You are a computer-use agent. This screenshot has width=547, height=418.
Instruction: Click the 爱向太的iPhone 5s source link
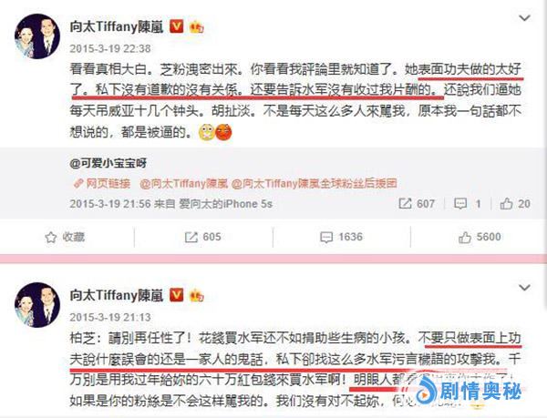225,204
